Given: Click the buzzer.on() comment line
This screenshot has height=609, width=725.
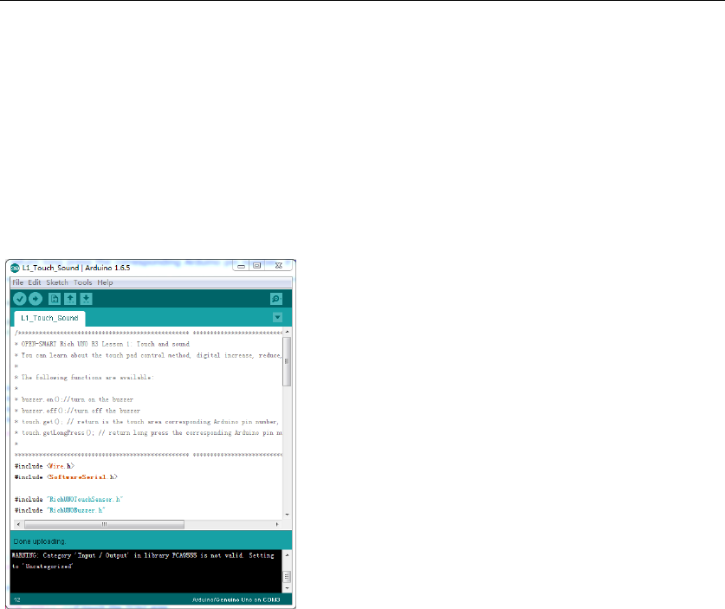Looking at the screenshot, I should [x=74, y=399].
